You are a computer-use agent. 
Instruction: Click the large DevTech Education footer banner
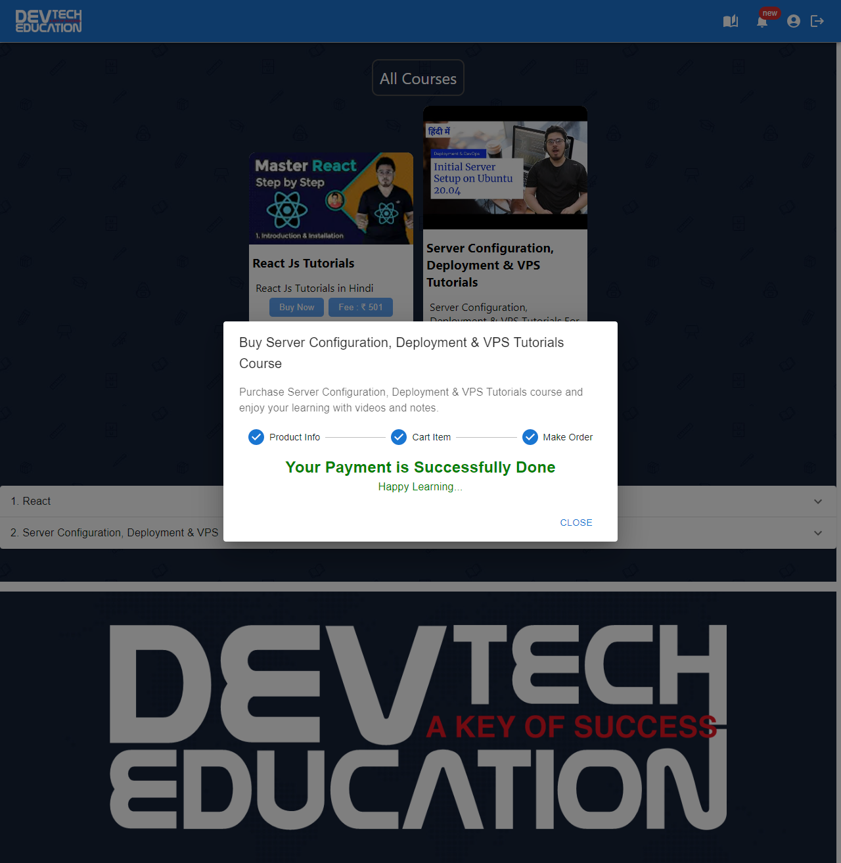click(x=418, y=727)
